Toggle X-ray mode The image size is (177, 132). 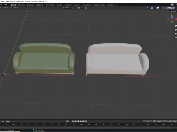click(x=163, y=8)
